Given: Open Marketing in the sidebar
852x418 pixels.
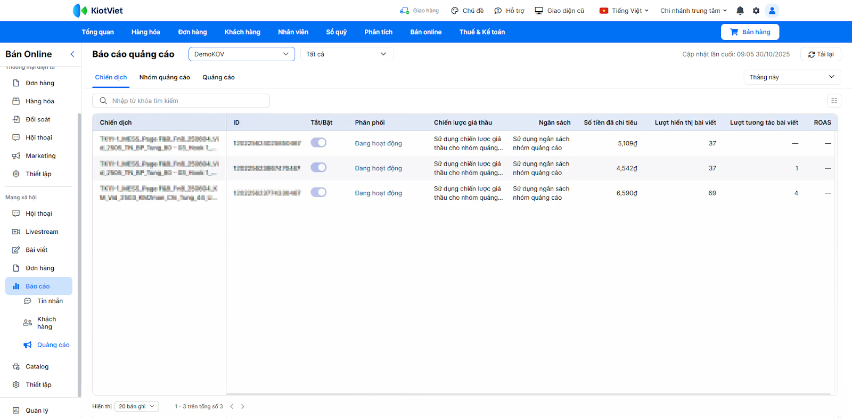Looking at the screenshot, I should (x=40, y=156).
